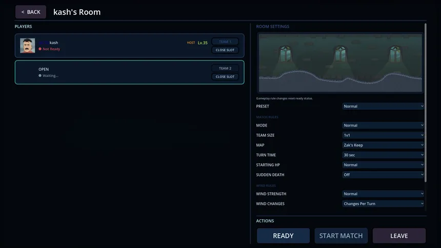
Task: Open the SUDDEN DEATH dropdown
Action: 383,175
